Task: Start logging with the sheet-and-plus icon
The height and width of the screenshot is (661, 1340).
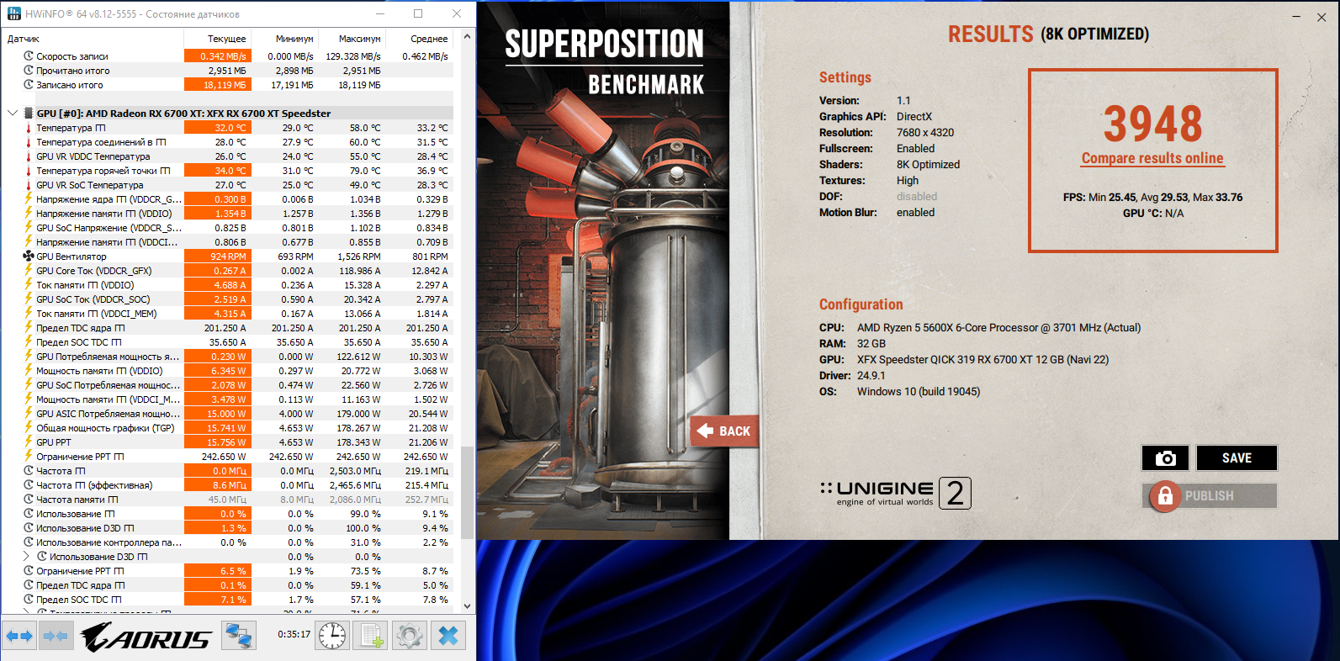Action: point(371,636)
